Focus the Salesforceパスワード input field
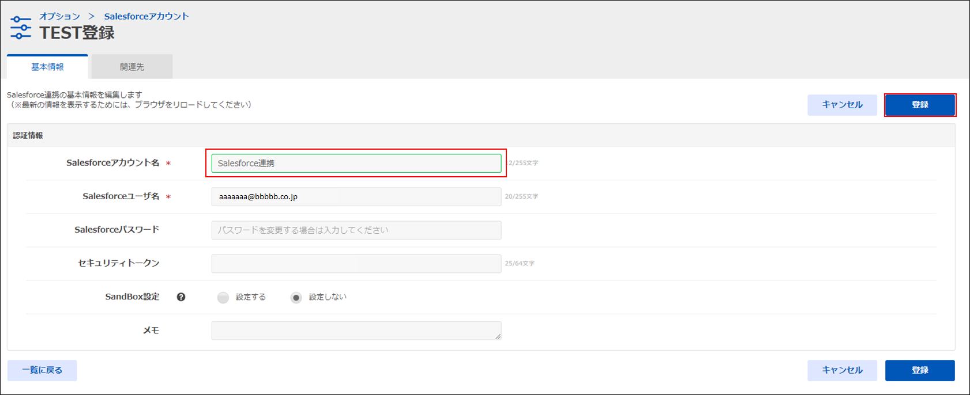Screen dimensions: 970x395 pyautogui.click(x=356, y=230)
